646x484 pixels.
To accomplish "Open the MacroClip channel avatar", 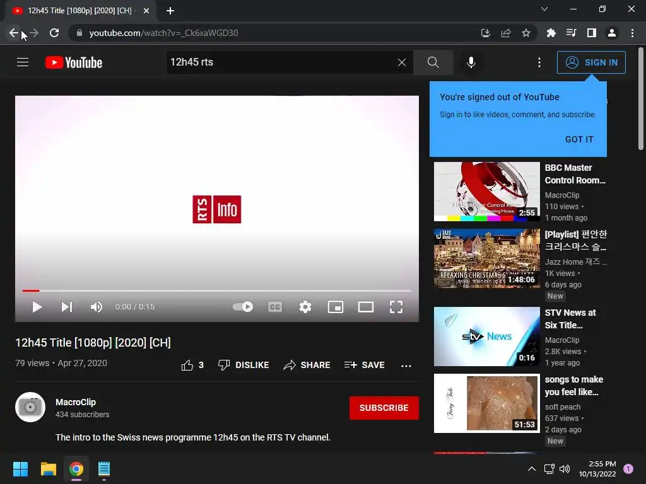I will [x=30, y=407].
